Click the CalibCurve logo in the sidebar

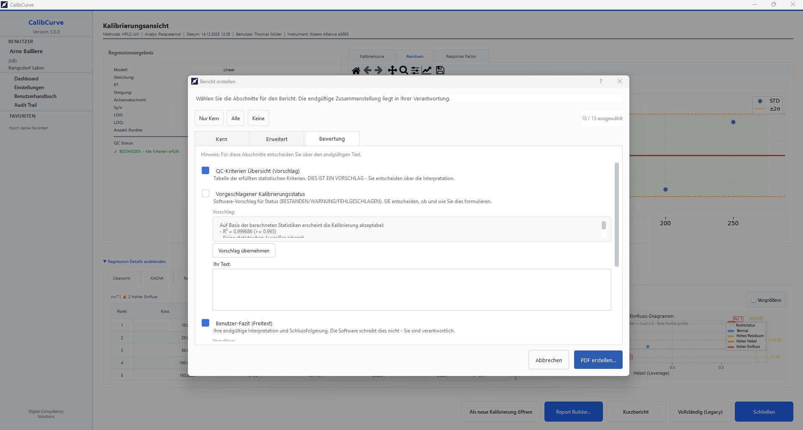(x=46, y=22)
